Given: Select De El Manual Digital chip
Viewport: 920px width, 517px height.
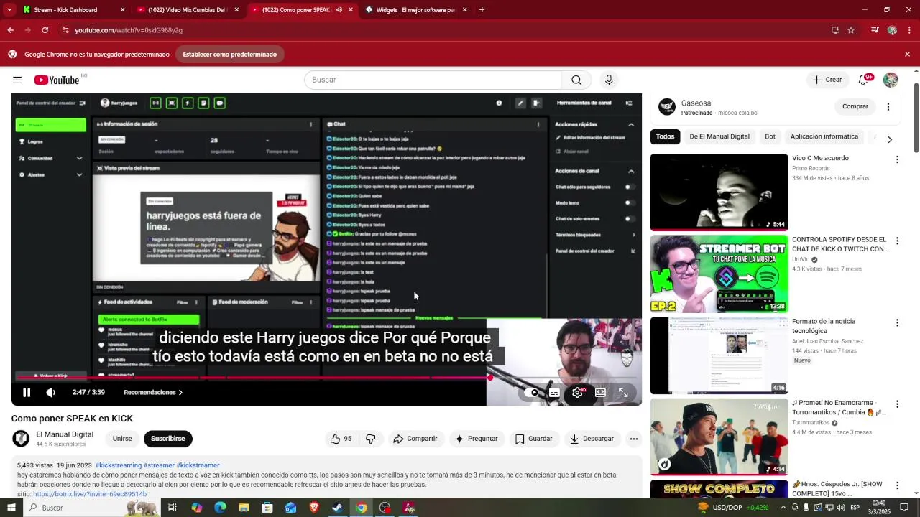Looking at the screenshot, I should point(719,136).
